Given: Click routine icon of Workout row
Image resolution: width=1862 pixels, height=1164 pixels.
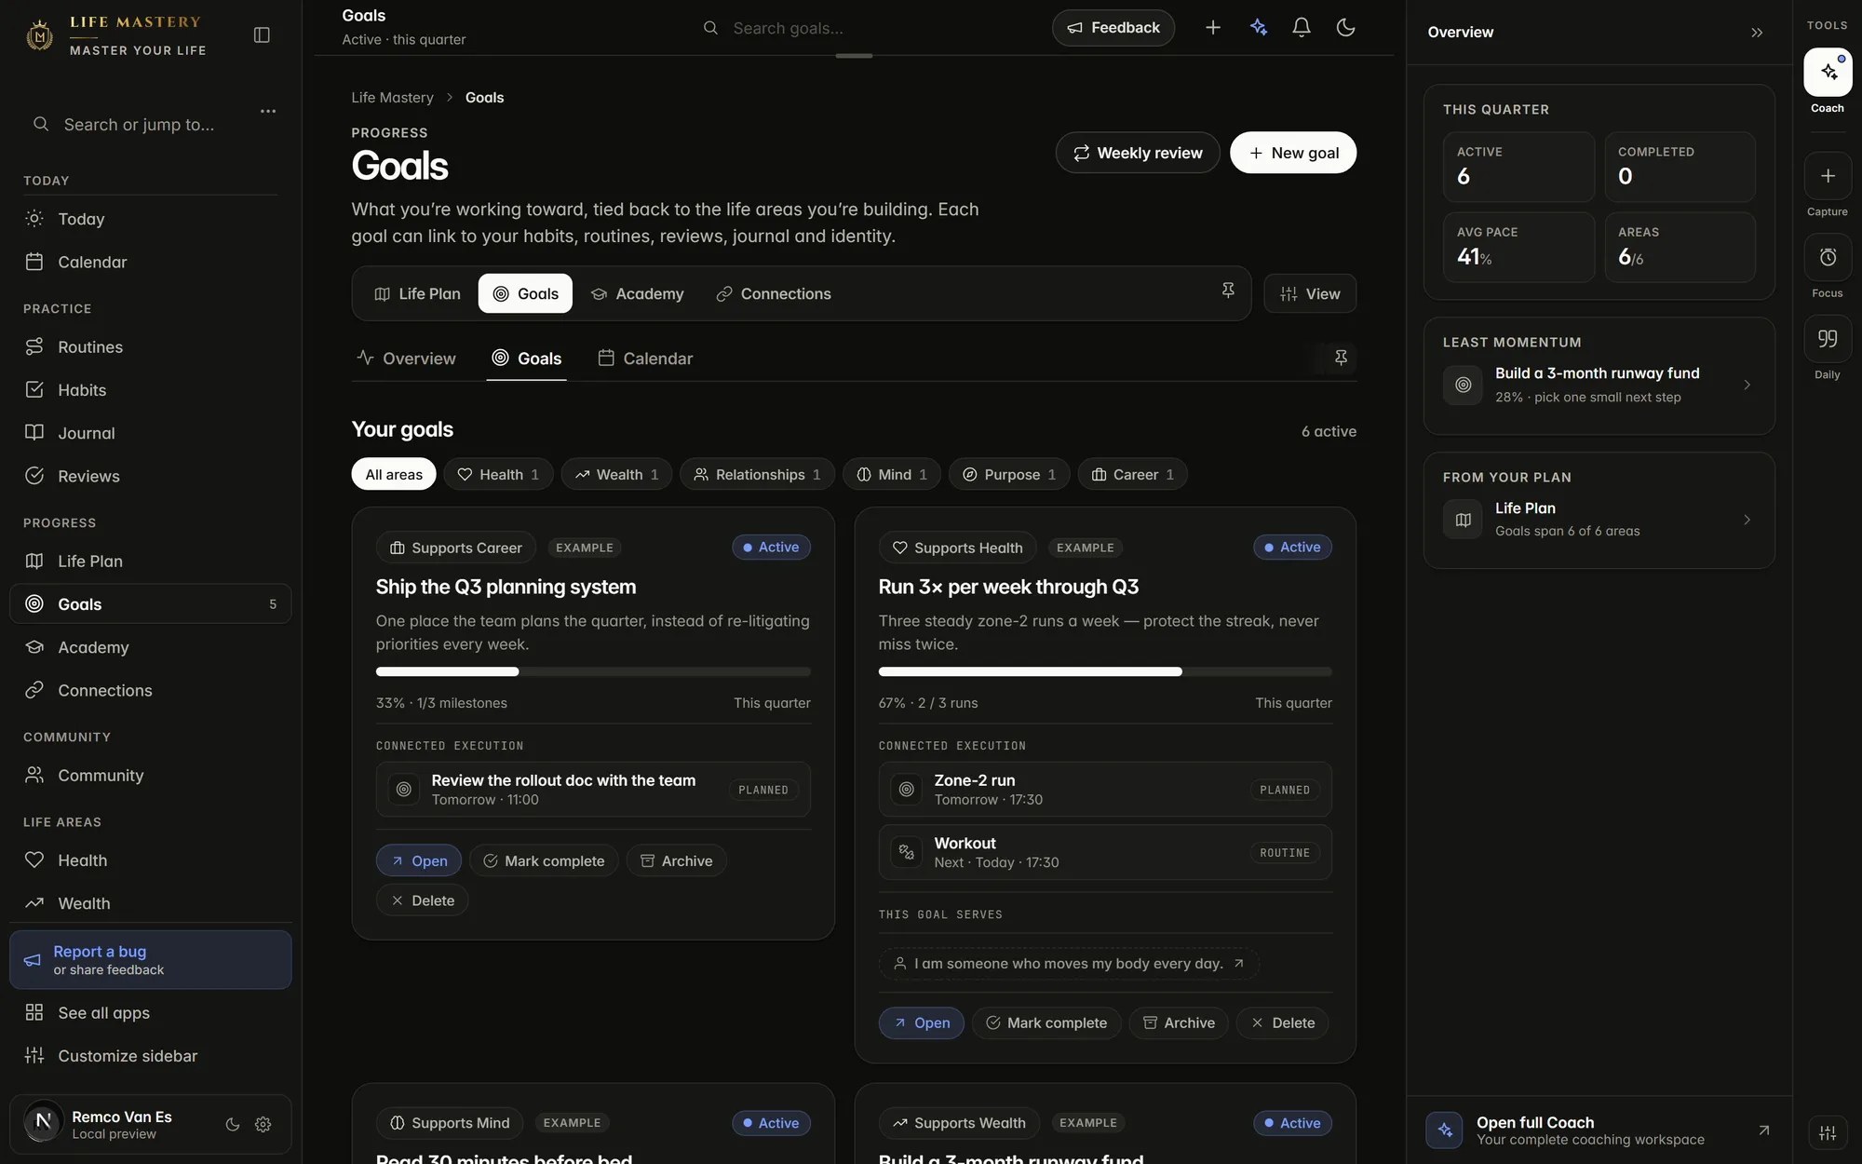Looking at the screenshot, I should click(906, 852).
